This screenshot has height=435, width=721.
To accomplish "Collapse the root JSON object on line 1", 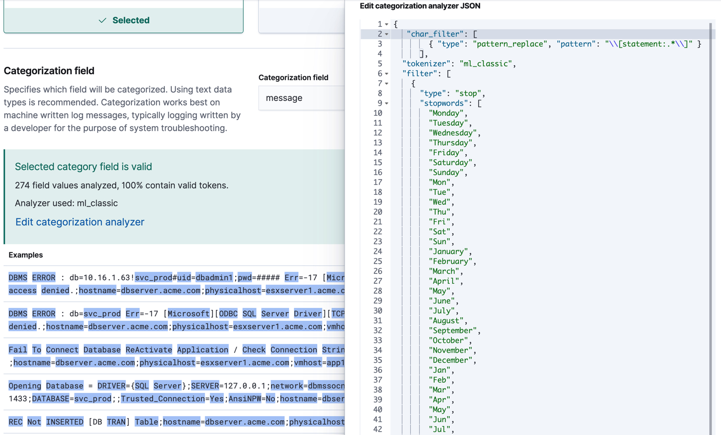I will pyautogui.click(x=385, y=24).
